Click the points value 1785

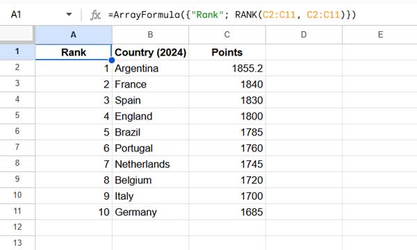click(x=227, y=132)
